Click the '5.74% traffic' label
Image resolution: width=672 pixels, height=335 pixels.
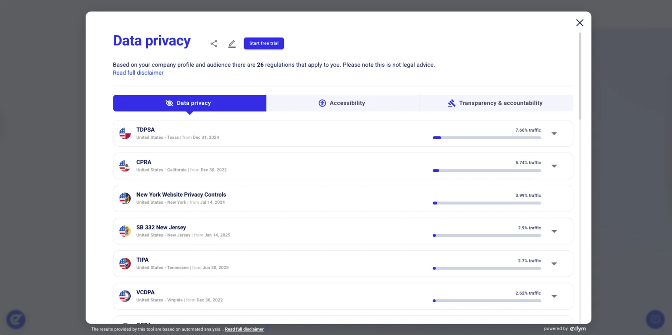coord(528,163)
